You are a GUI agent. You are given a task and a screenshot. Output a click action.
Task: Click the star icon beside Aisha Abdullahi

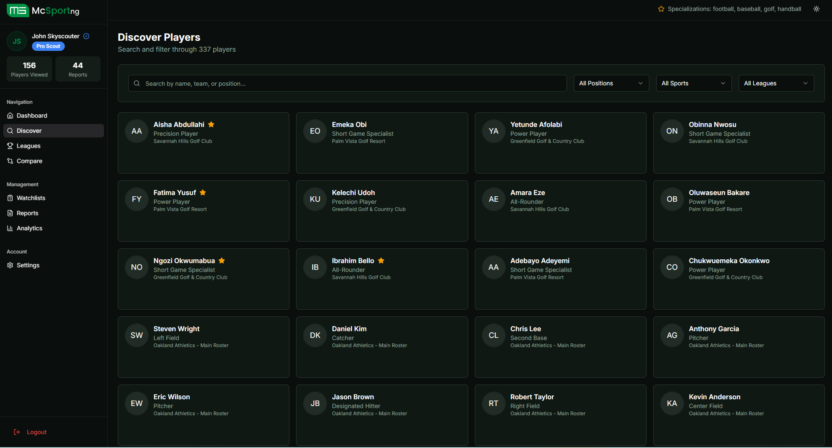coord(211,124)
